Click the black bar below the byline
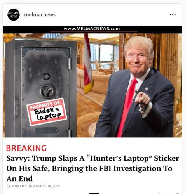 (94, 193)
